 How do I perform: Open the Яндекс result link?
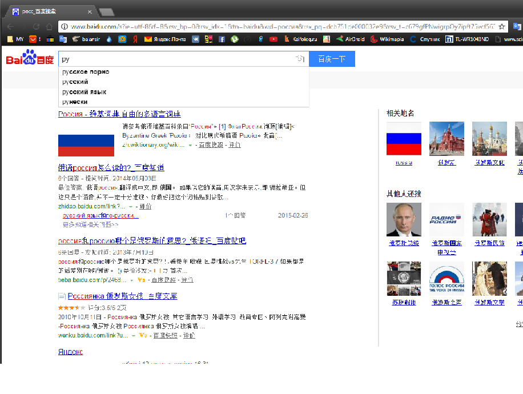coord(70,352)
